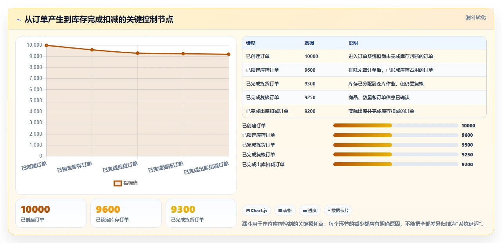
Task: Click the 已完成拣货订单 progress bar
Action: point(396,145)
